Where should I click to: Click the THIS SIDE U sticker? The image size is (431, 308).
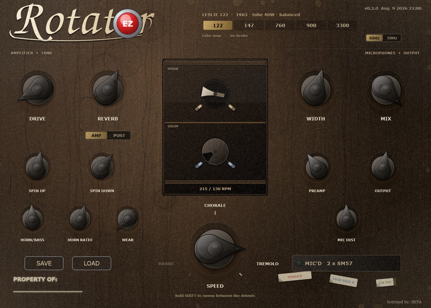343,280
